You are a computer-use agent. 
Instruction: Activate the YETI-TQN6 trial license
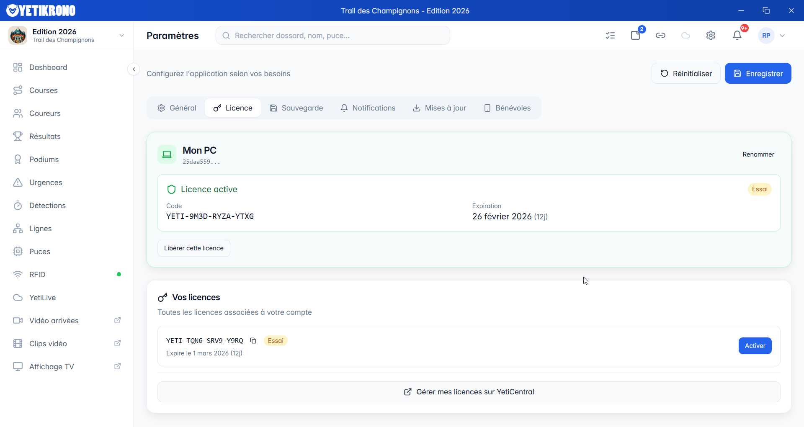755,346
